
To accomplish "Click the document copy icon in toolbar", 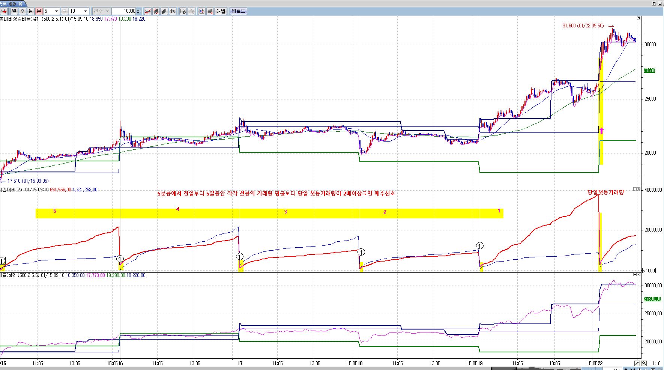I will [183, 11].
